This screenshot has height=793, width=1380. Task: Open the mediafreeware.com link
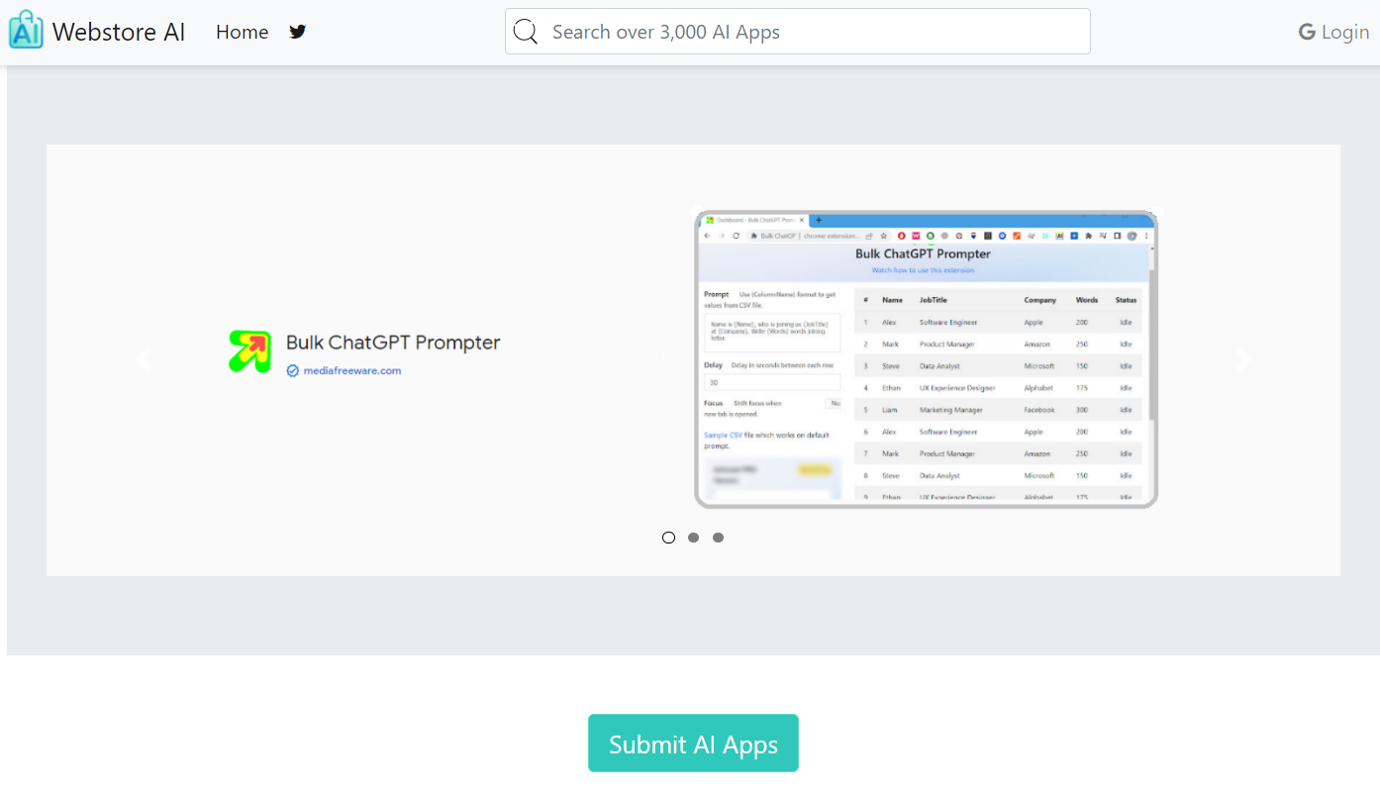pyautogui.click(x=352, y=371)
